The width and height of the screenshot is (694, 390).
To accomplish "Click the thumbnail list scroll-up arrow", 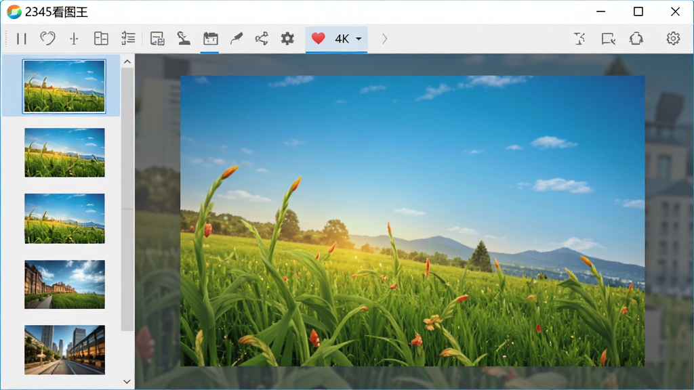I will coord(127,62).
